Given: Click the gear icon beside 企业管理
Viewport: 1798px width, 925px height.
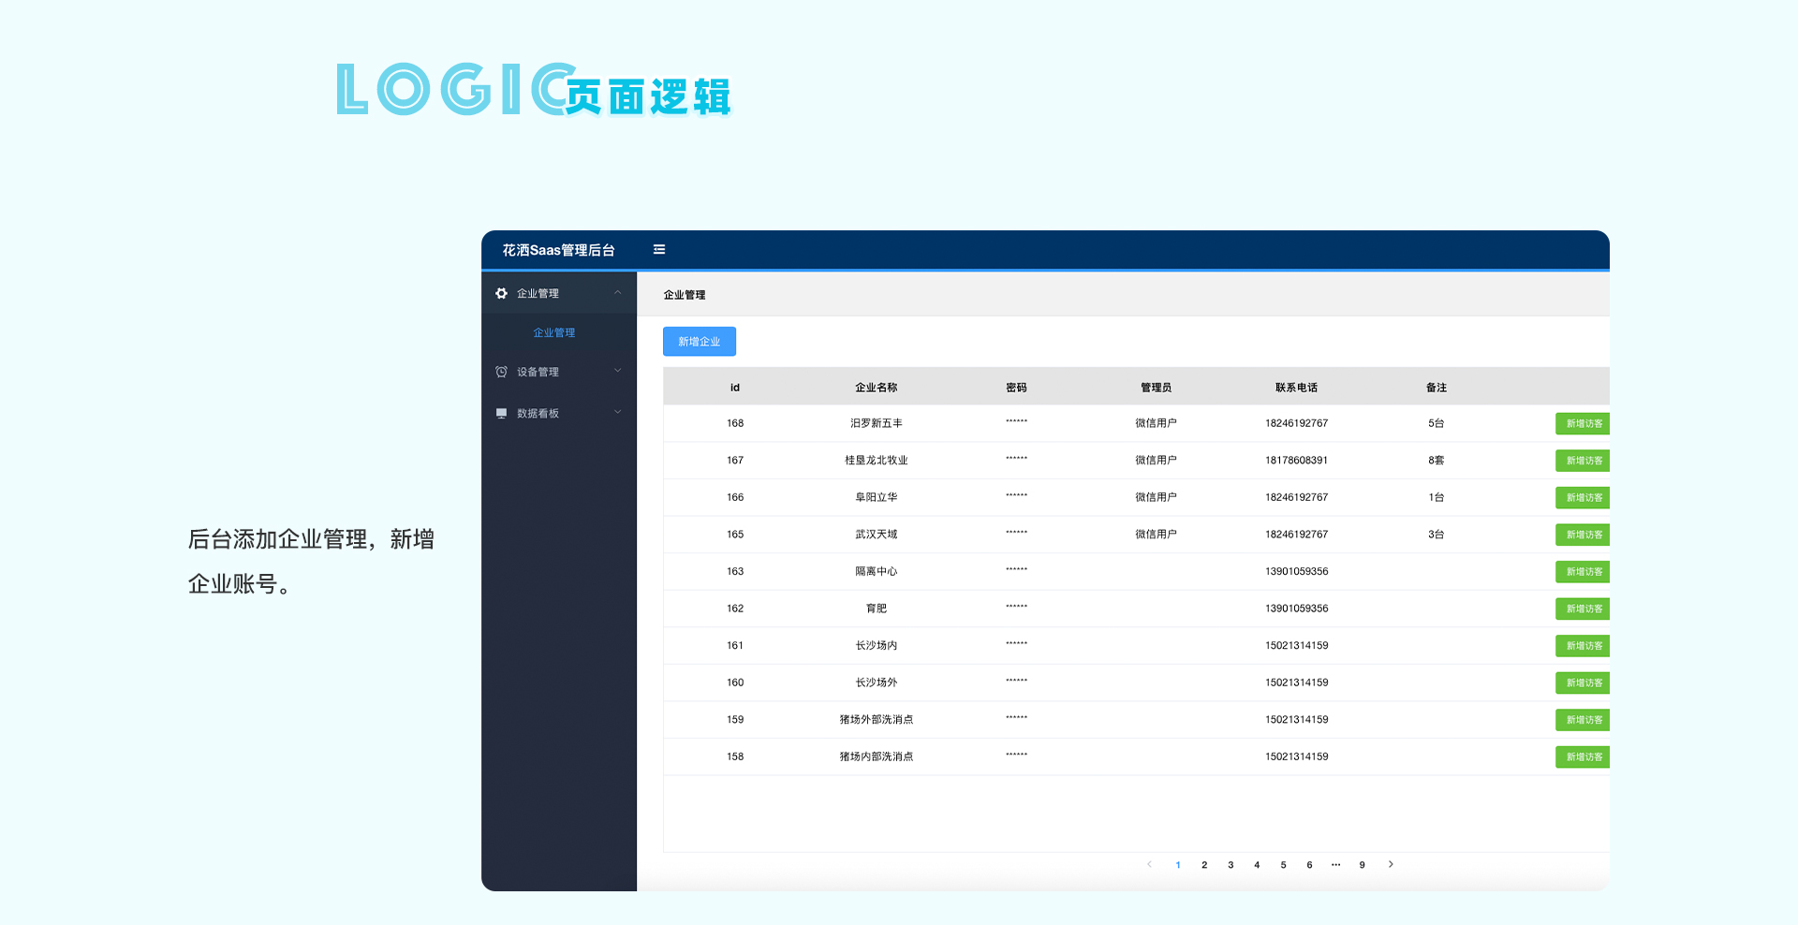Looking at the screenshot, I should [501, 292].
